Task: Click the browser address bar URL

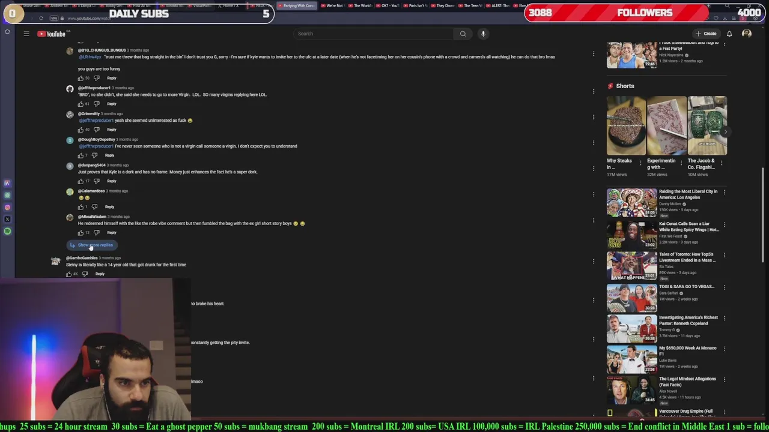Action: (88, 19)
